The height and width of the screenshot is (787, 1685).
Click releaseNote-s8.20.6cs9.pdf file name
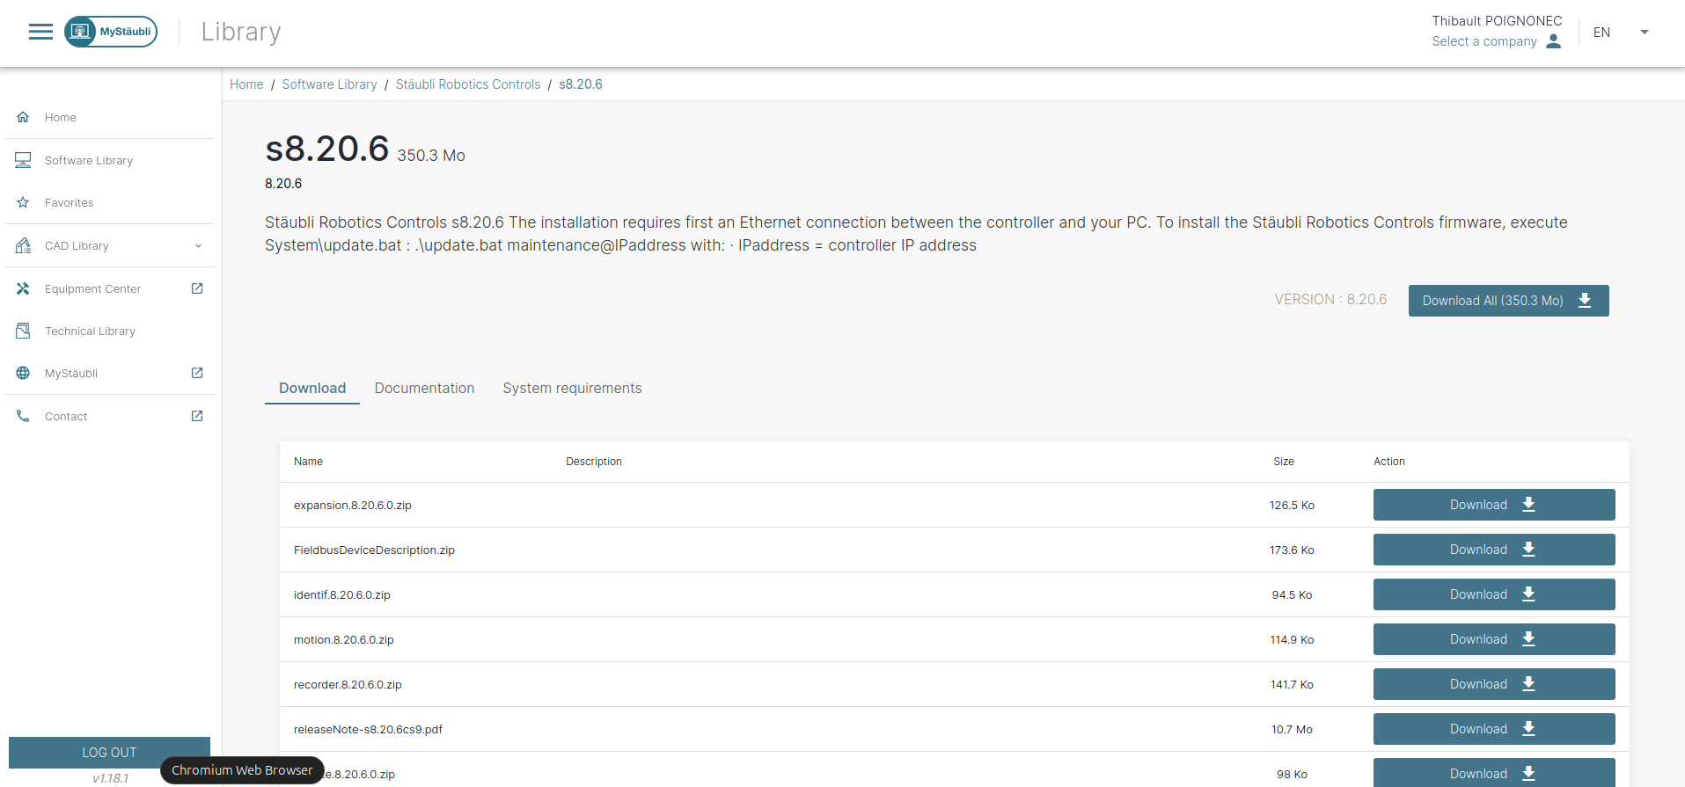pyautogui.click(x=368, y=730)
